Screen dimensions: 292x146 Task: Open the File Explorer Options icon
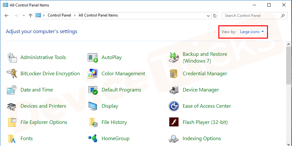click(x=12, y=122)
